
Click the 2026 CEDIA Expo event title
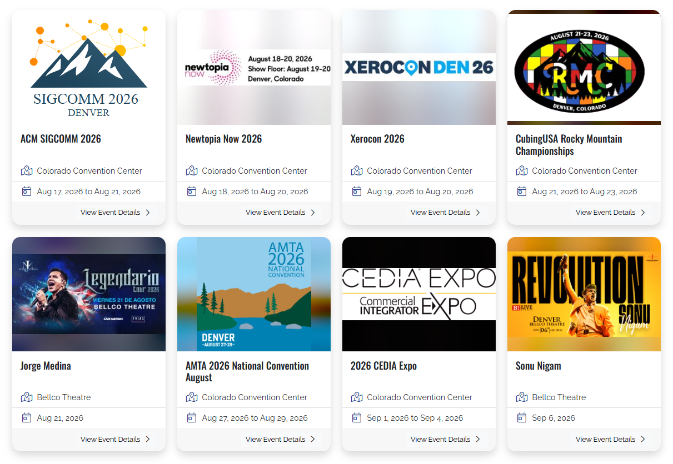click(x=383, y=366)
